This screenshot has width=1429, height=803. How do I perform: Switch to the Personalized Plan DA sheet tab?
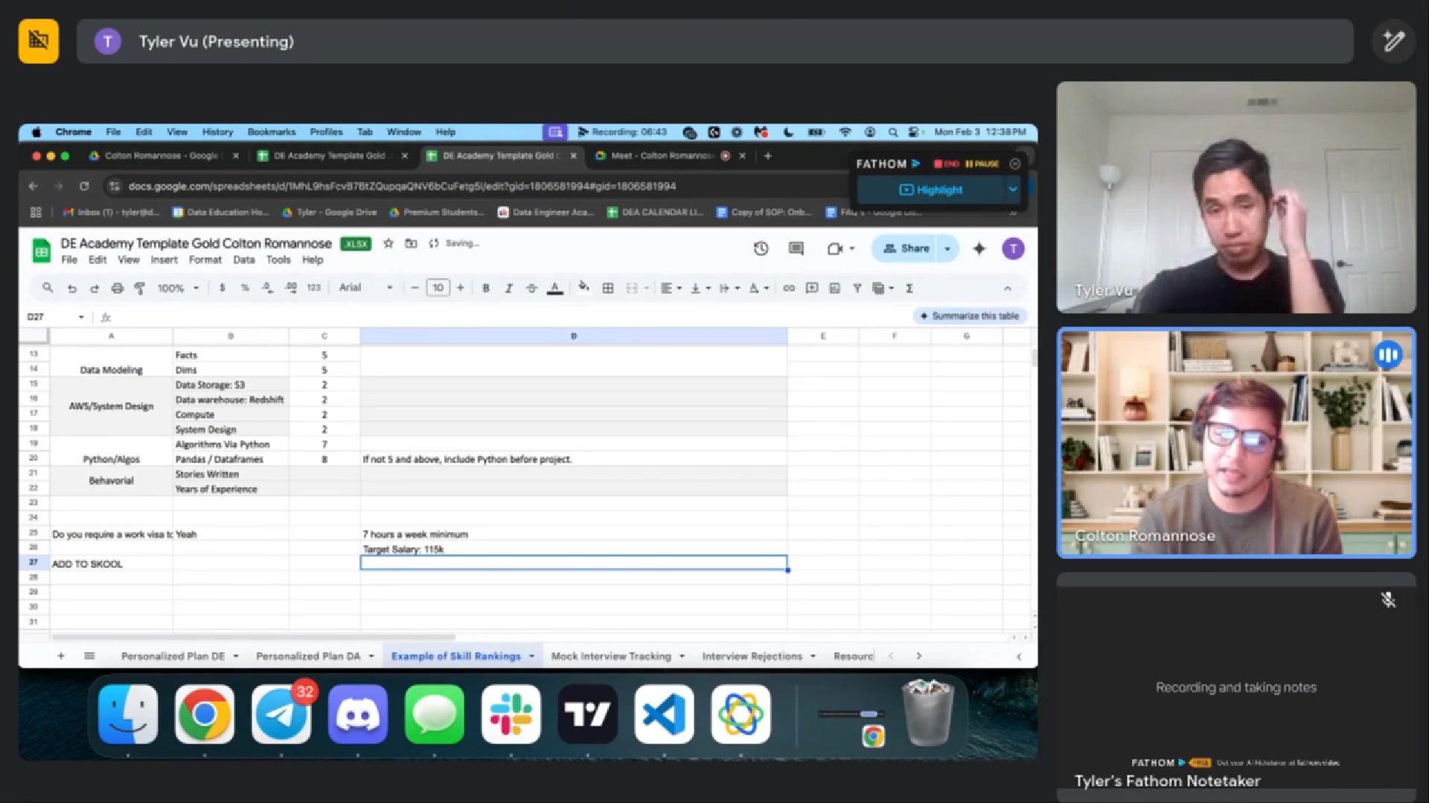(308, 657)
